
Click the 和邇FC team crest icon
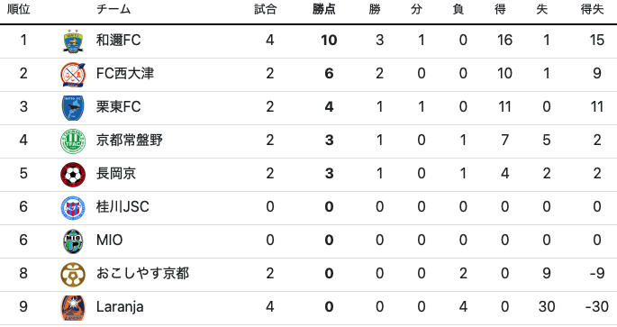[73, 41]
